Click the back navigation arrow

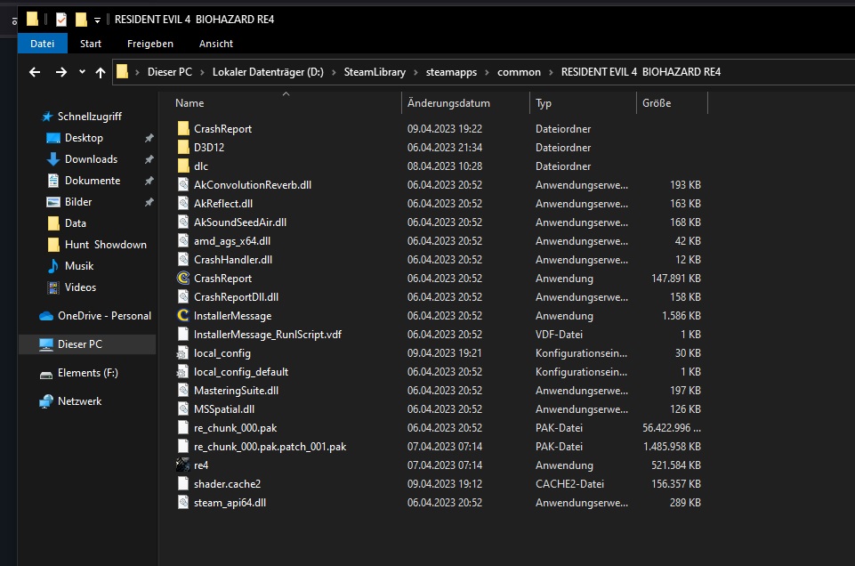[x=34, y=71]
